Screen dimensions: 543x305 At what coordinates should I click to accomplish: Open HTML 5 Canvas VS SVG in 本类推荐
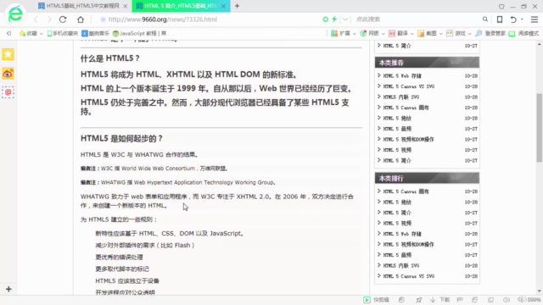pyautogui.click(x=409, y=86)
